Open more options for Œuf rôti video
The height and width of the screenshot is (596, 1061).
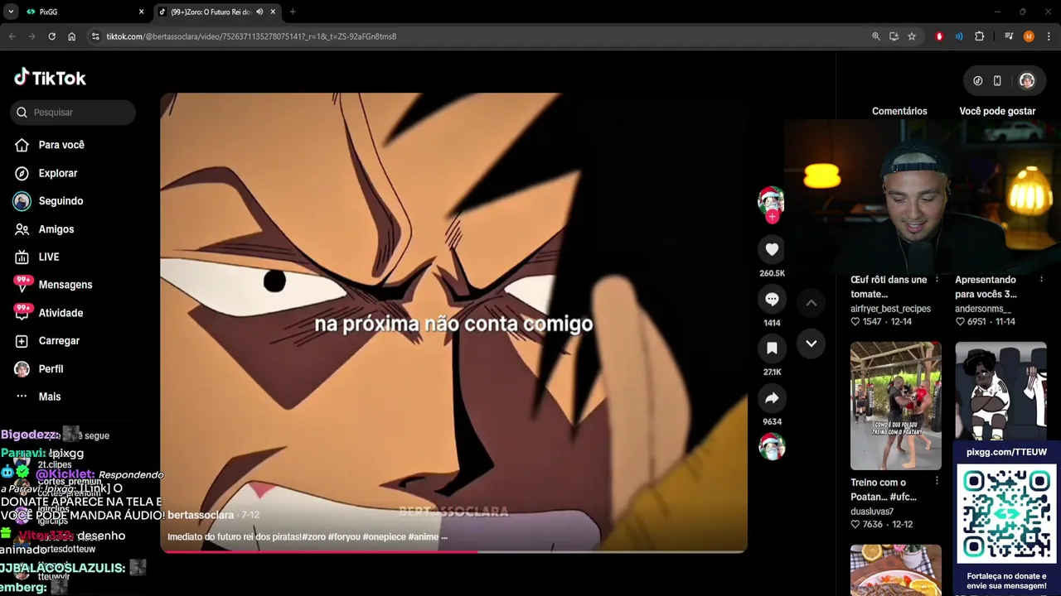(x=937, y=279)
